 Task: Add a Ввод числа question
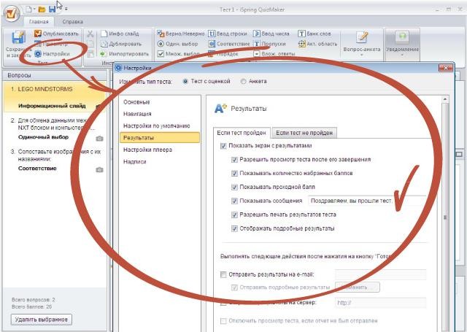pos(271,34)
